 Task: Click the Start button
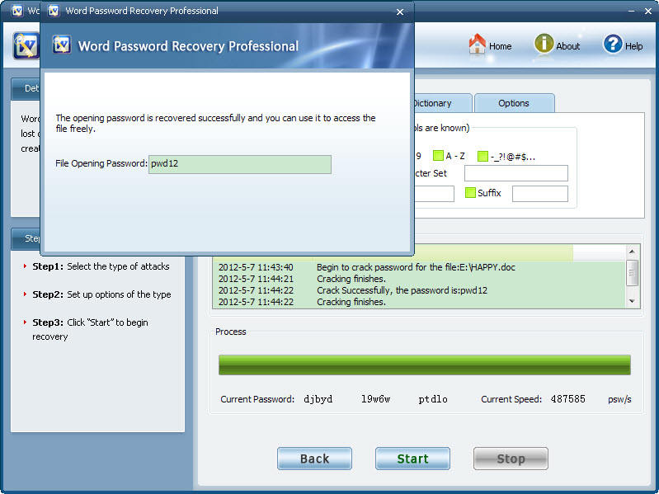click(x=412, y=459)
